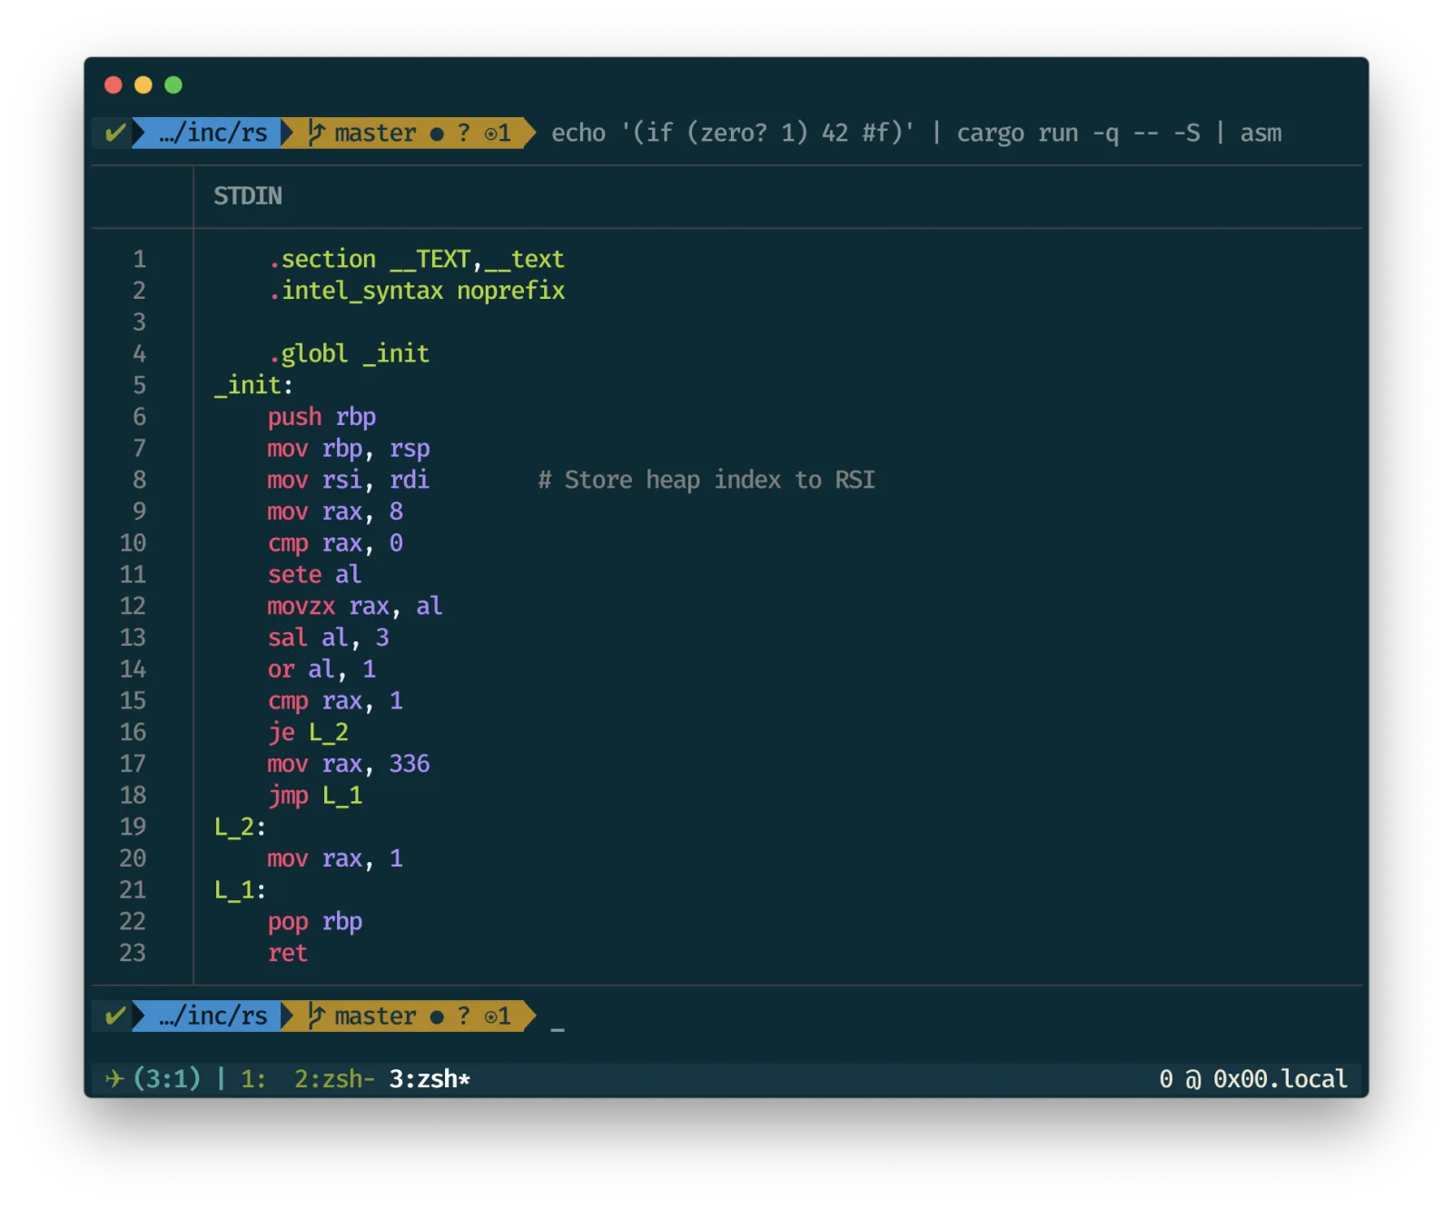Click 'mov rax, 1' on line 20

click(335, 858)
